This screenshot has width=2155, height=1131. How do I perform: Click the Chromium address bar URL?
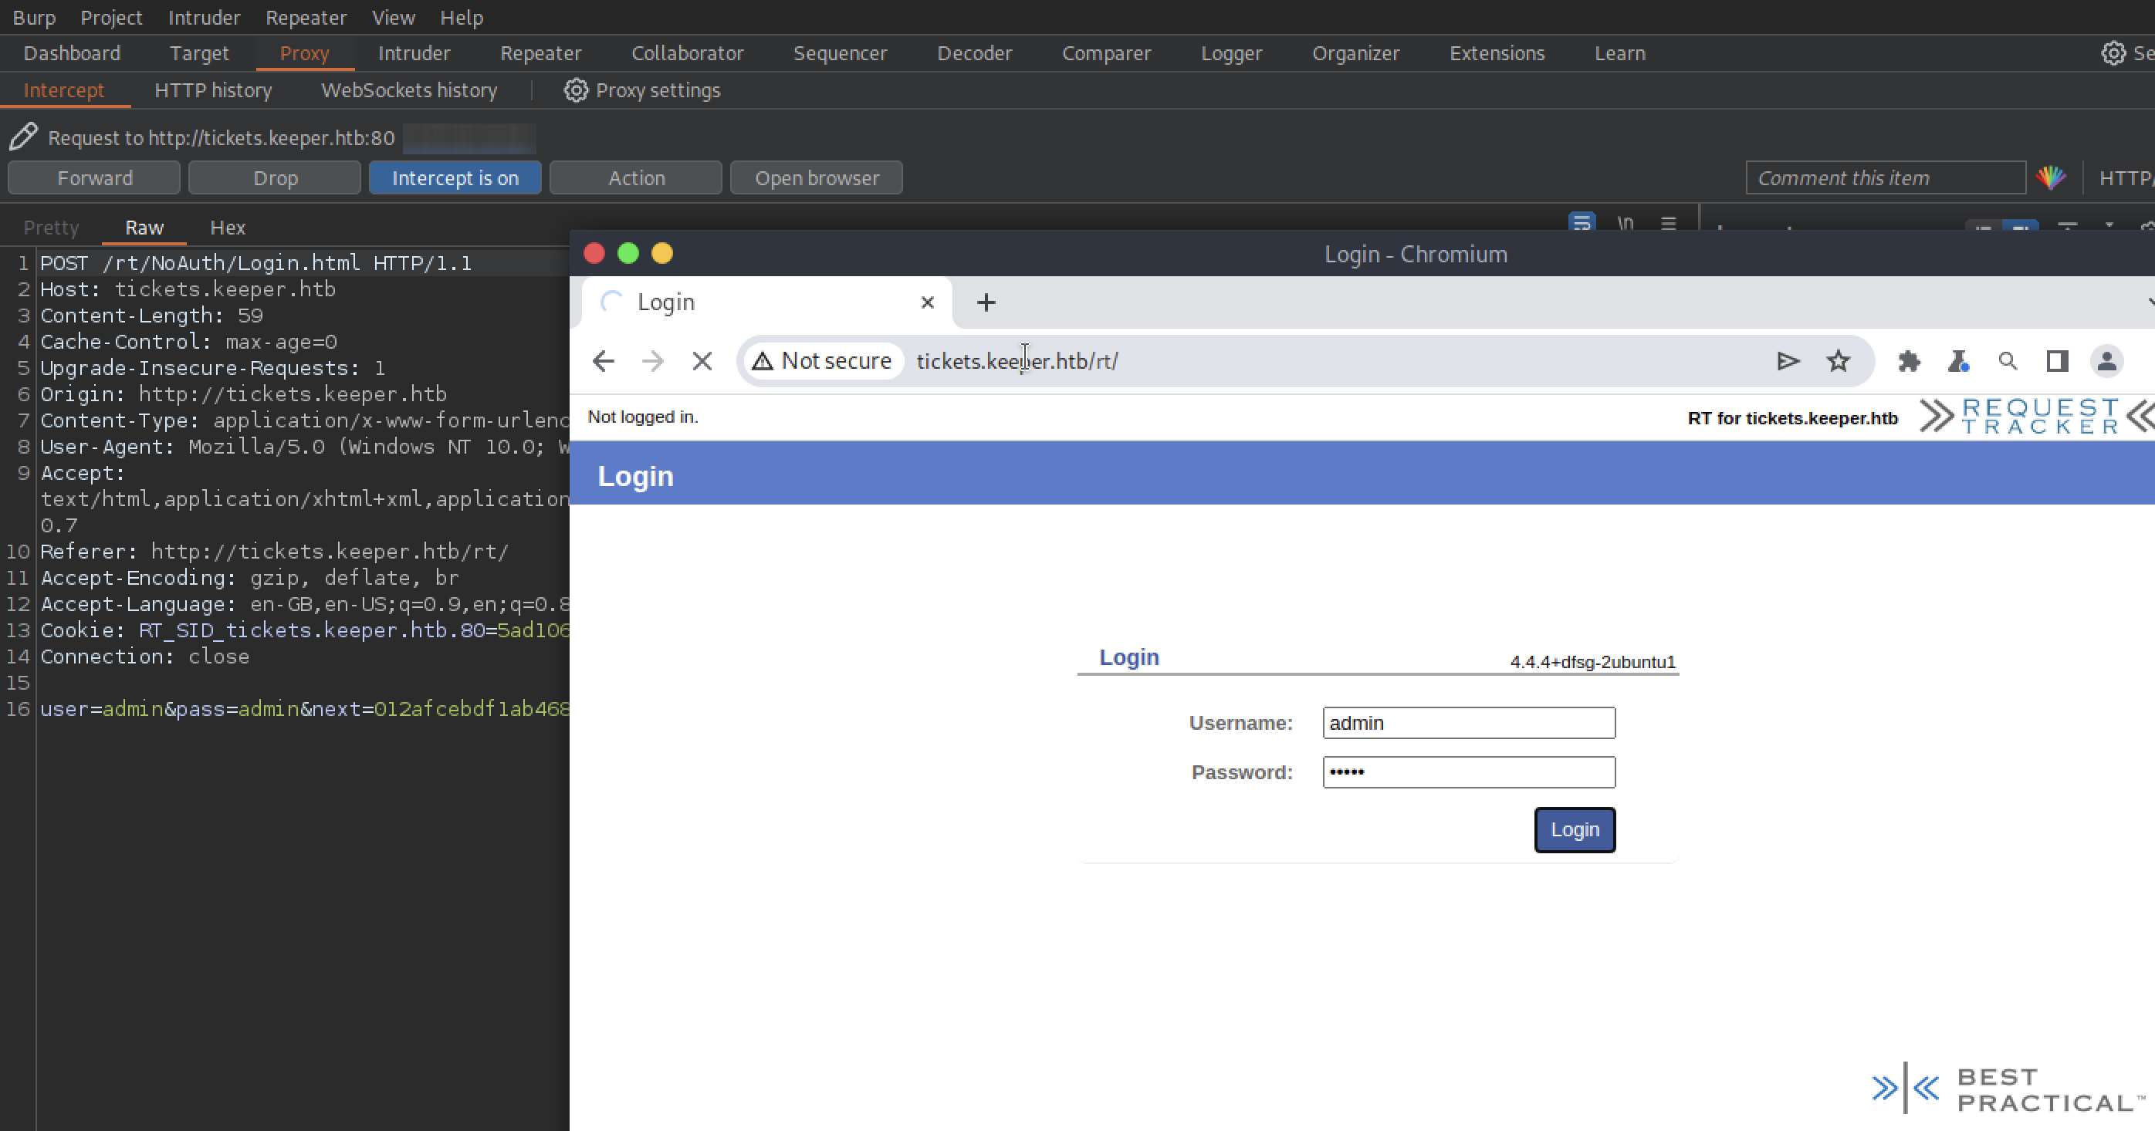1017,361
